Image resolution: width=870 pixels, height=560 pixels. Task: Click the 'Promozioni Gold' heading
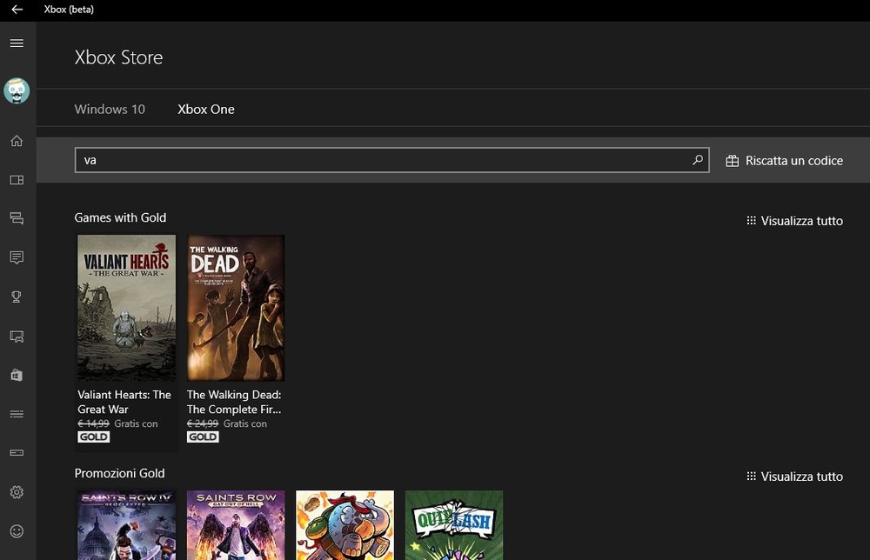coord(120,473)
